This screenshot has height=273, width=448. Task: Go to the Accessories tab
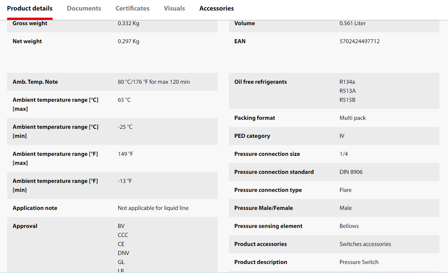(x=216, y=8)
